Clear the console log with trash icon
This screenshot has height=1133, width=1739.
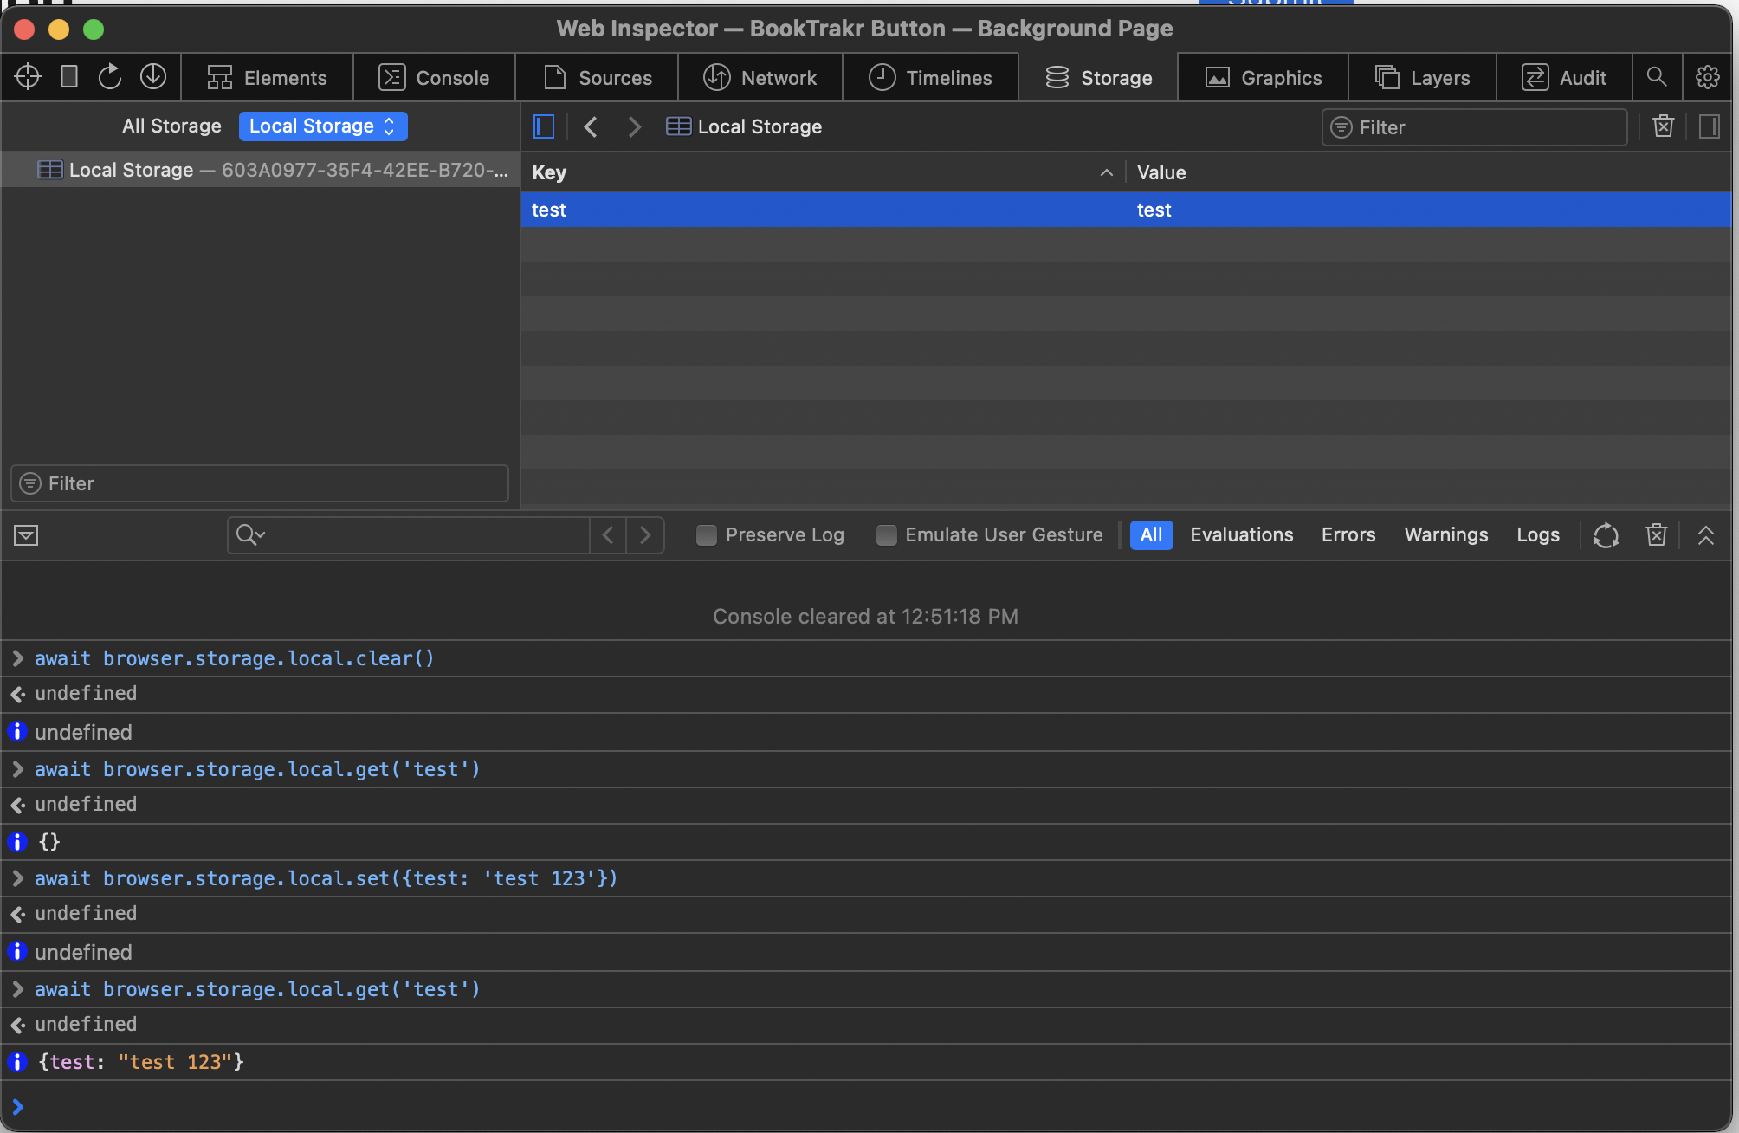point(1656,535)
